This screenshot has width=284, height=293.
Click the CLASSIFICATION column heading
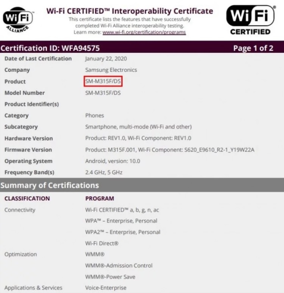[x=27, y=198]
